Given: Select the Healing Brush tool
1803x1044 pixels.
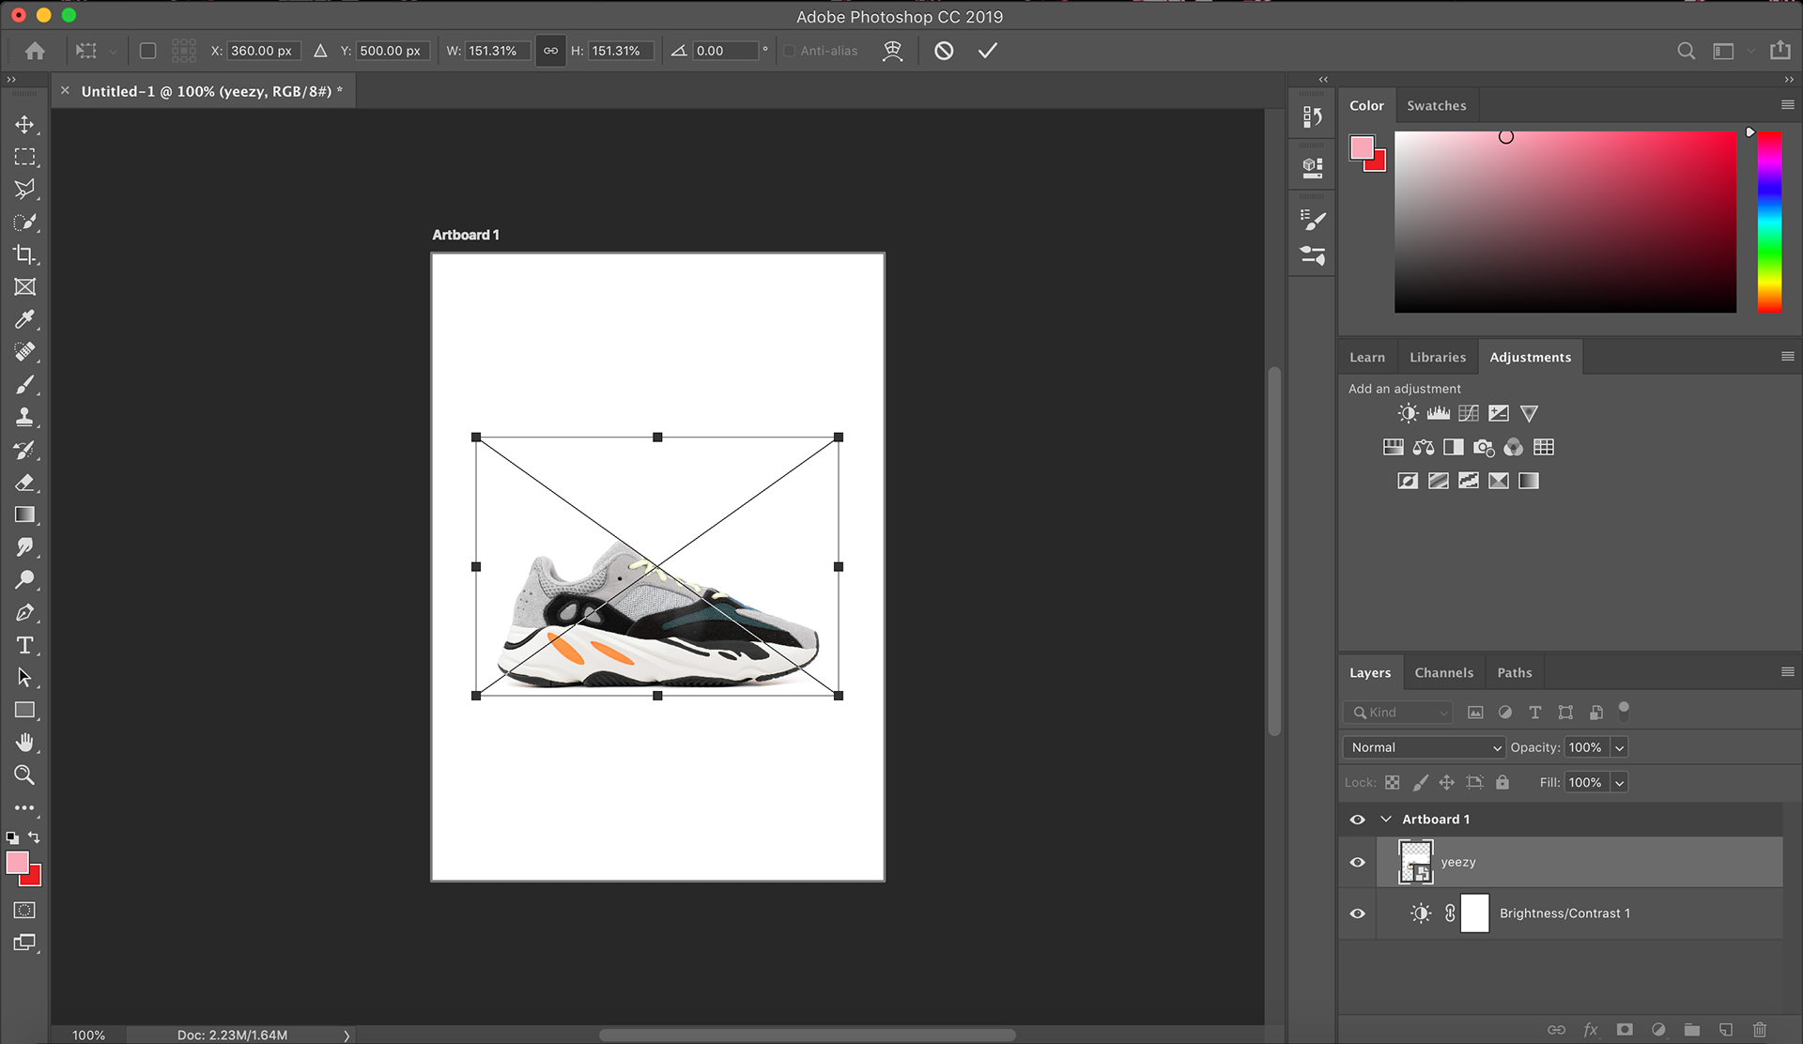Looking at the screenshot, I should pos(24,352).
